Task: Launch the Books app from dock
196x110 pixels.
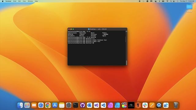Action: click(34, 105)
